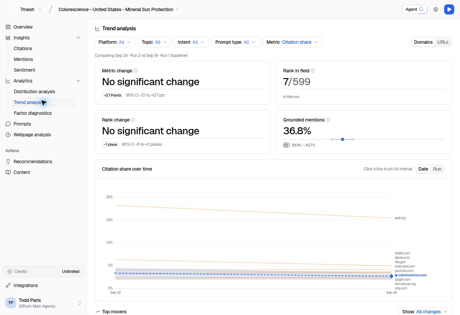Open Factor diagnostics page

point(33,113)
